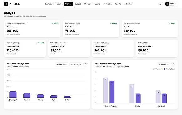This screenshot has height=115, width=182.
Task: Star the Top Leads Generating Cities chart
Action: pos(173,64)
